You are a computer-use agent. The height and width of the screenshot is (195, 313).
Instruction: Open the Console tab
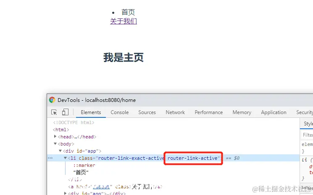[120, 112]
